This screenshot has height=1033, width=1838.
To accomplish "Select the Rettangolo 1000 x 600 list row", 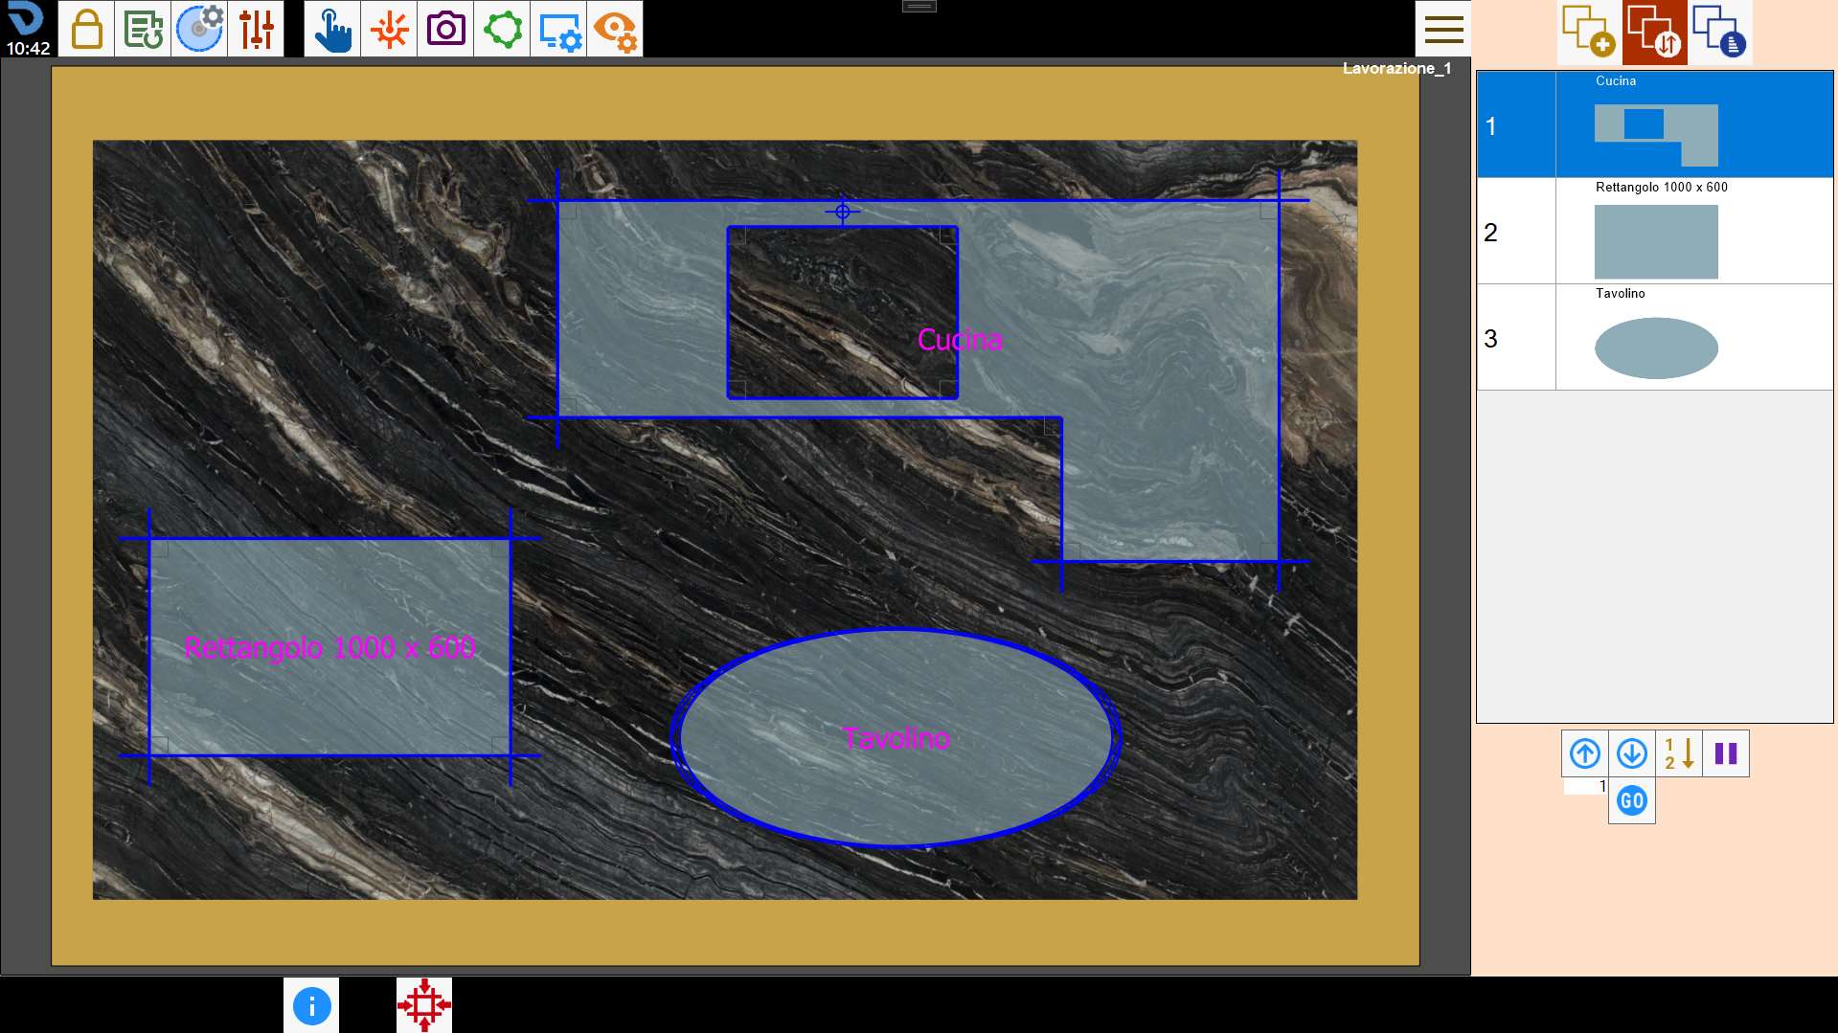I will tap(1655, 231).
